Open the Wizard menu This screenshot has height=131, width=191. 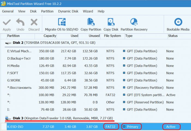88,11
